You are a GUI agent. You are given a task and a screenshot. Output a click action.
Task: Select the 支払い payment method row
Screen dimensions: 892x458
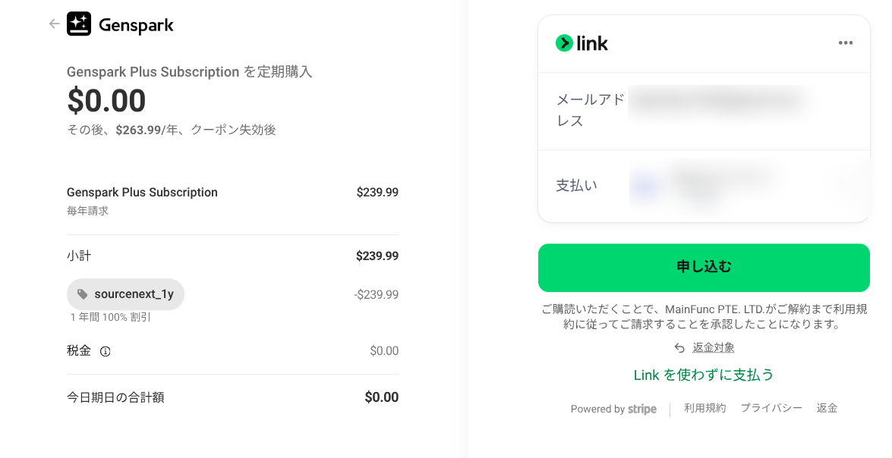click(704, 186)
